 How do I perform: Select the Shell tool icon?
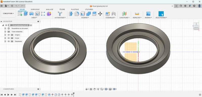tap(83, 14)
